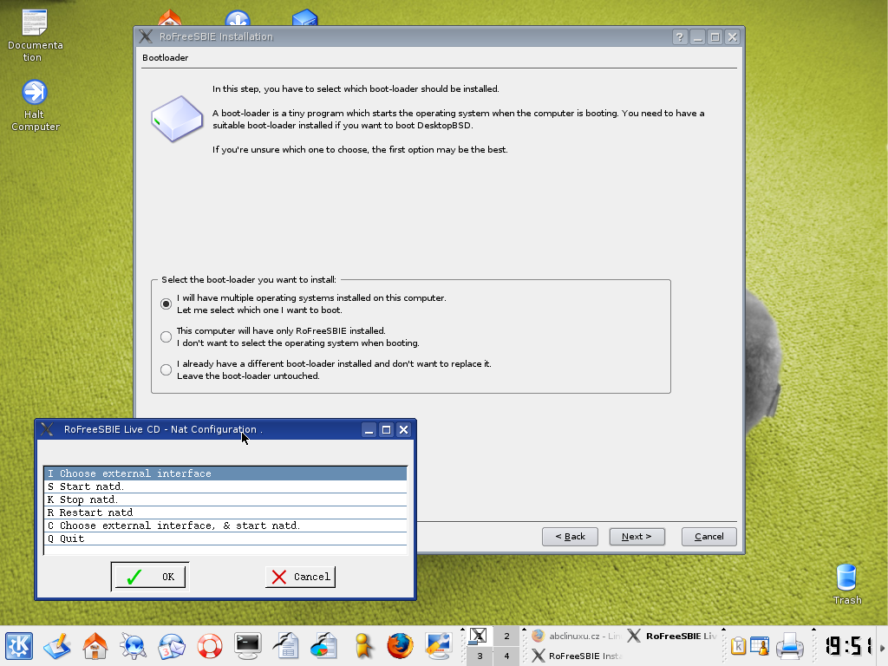Open the Home folder from the panel
The height and width of the screenshot is (666, 888).
pyautogui.click(x=95, y=645)
